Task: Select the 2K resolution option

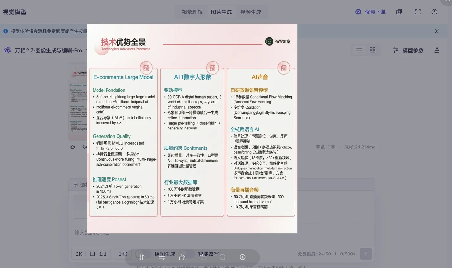Action: coord(79,254)
